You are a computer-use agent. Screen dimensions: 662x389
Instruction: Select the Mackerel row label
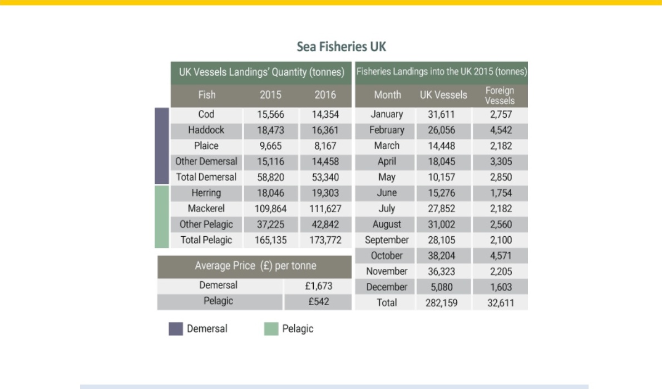click(x=206, y=208)
